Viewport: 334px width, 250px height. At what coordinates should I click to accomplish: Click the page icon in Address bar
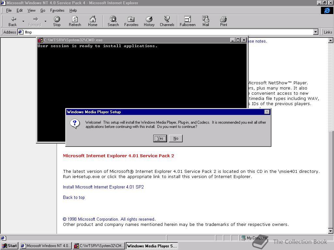(x=21, y=32)
